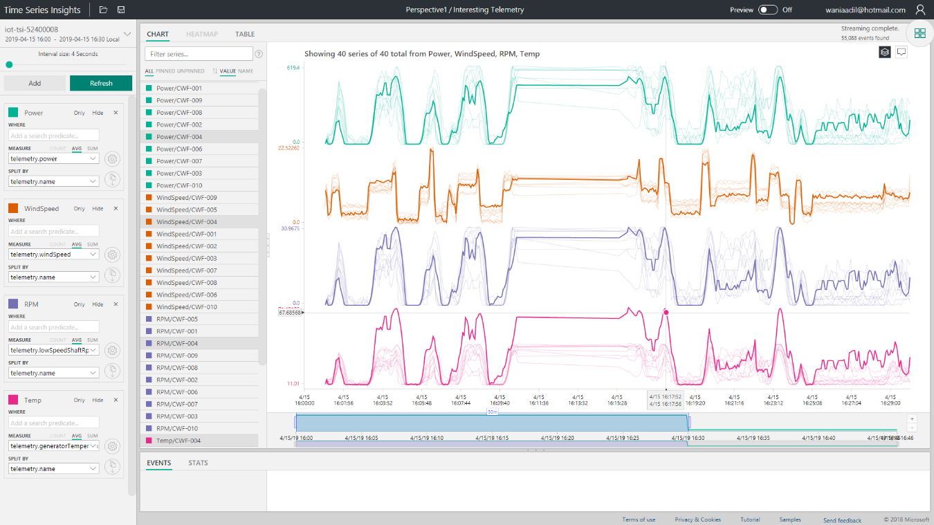Click the stacked layers chart icon
The image size is (934, 525).
(885, 52)
